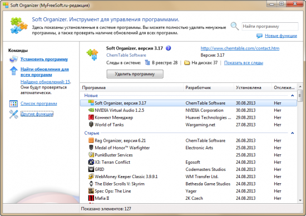The image size is (306, 216).
Task: Click the PunkBuster Services icon
Action: [91, 155]
